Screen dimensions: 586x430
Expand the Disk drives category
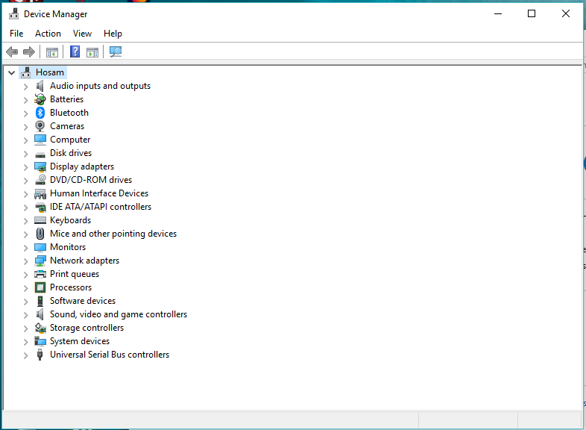point(25,154)
